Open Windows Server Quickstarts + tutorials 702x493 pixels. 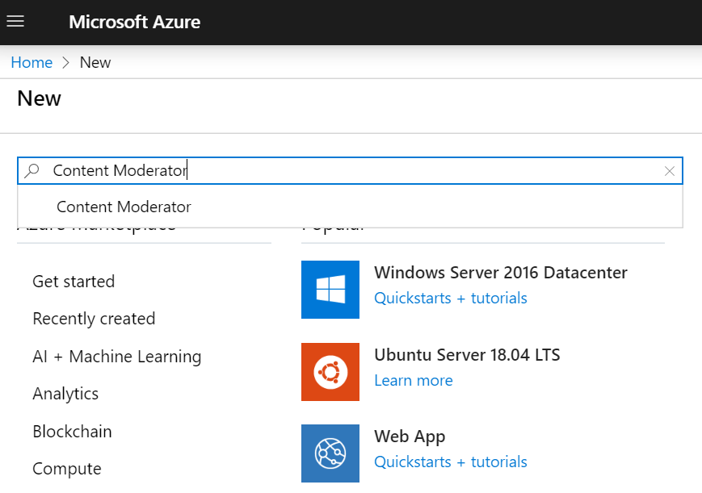tap(451, 298)
